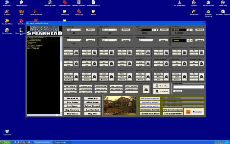This screenshot has width=230, height=144.
Task: Click the skull icon in the Lagometer group
Action: point(184,52)
